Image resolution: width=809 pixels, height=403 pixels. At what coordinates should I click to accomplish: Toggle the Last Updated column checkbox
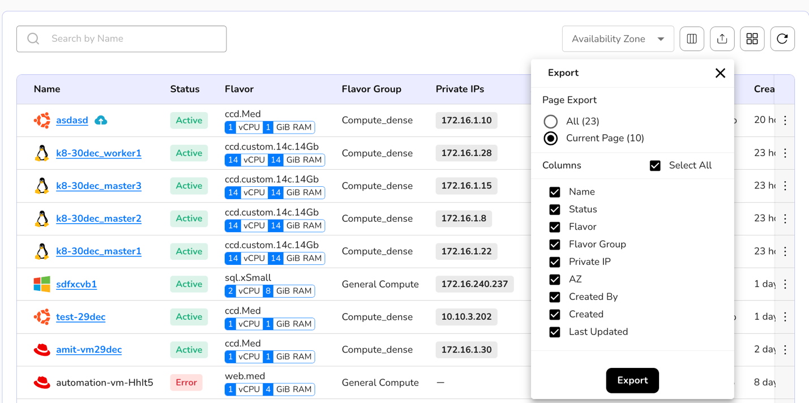tap(555, 332)
